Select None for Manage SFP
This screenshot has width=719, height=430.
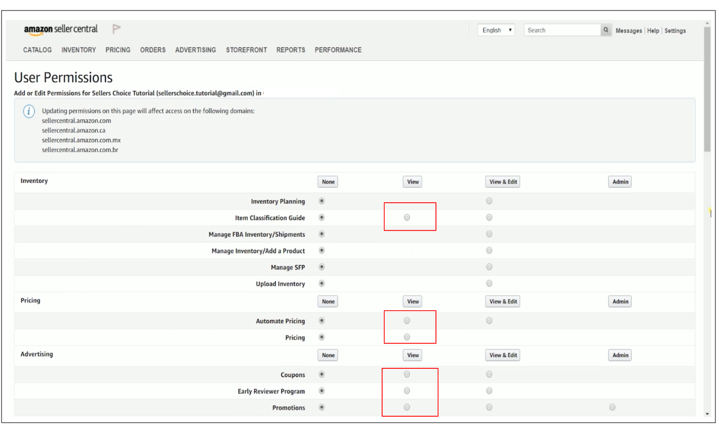point(322,267)
